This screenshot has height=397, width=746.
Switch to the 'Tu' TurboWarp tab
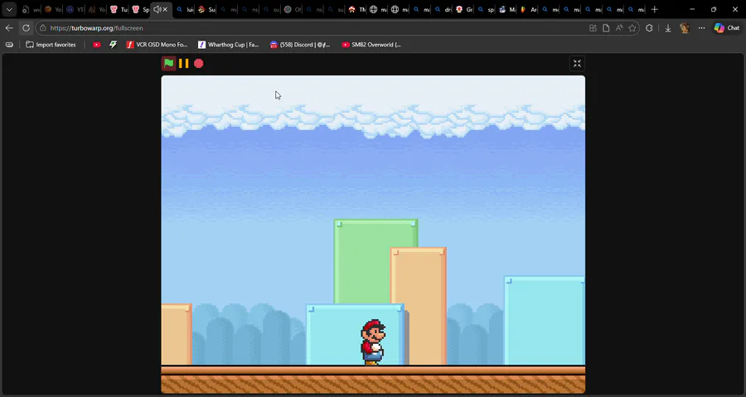click(x=119, y=9)
